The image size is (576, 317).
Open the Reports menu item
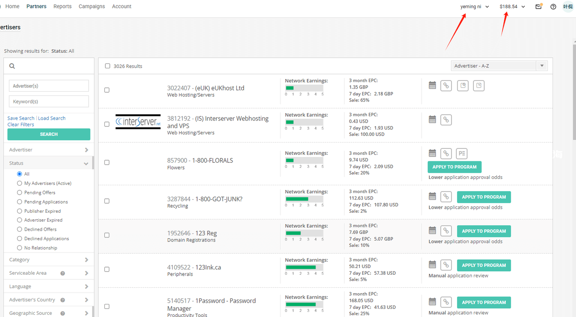(63, 6)
